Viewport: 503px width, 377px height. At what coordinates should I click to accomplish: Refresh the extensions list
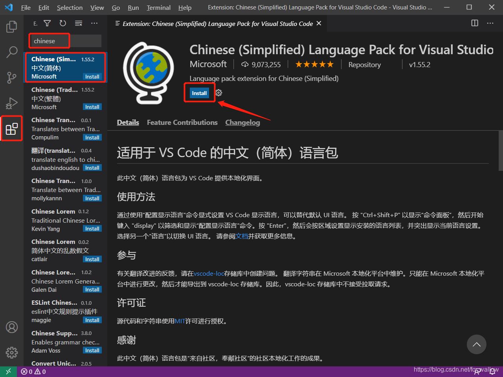point(62,23)
